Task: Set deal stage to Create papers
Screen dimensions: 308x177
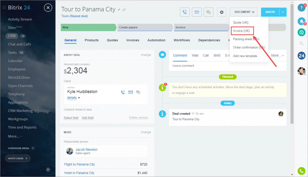Action: (145, 27)
